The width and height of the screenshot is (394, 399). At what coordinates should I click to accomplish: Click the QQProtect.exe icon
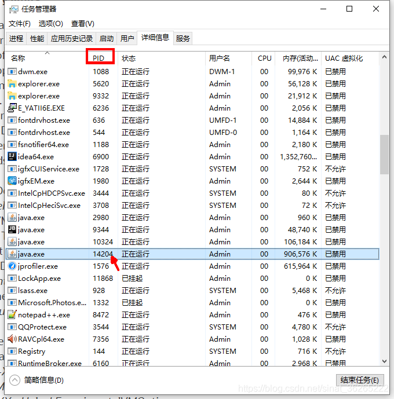click(12, 327)
